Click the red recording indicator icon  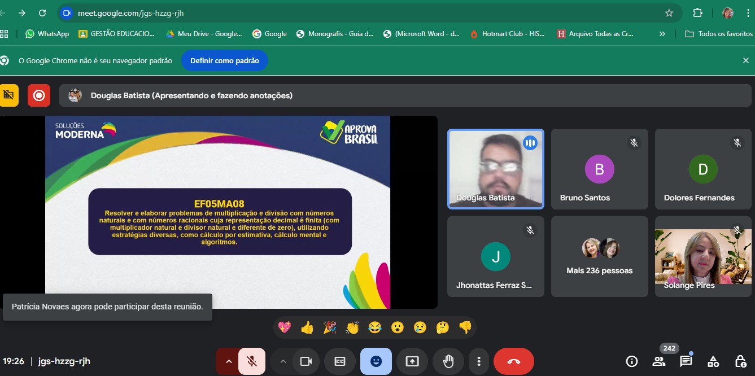[x=39, y=95]
